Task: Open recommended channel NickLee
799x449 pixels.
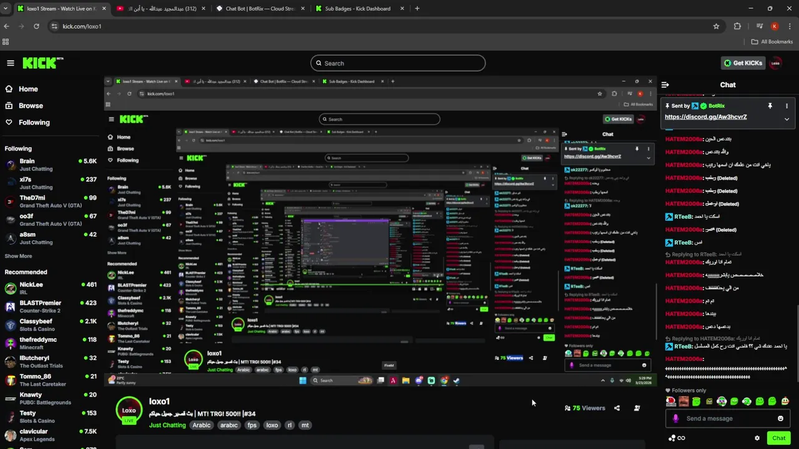Action: [50, 288]
